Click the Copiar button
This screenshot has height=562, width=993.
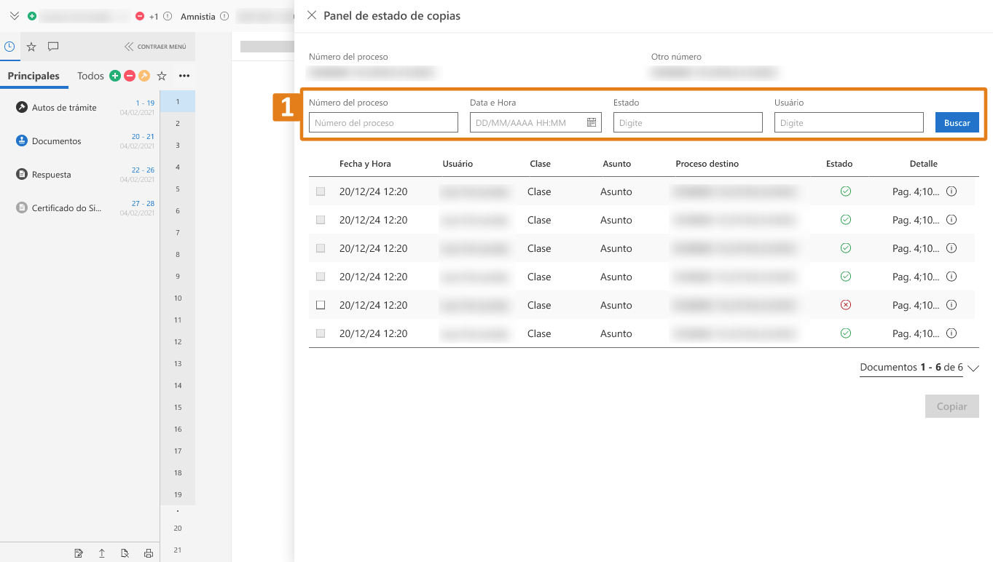click(x=951, y=406)
